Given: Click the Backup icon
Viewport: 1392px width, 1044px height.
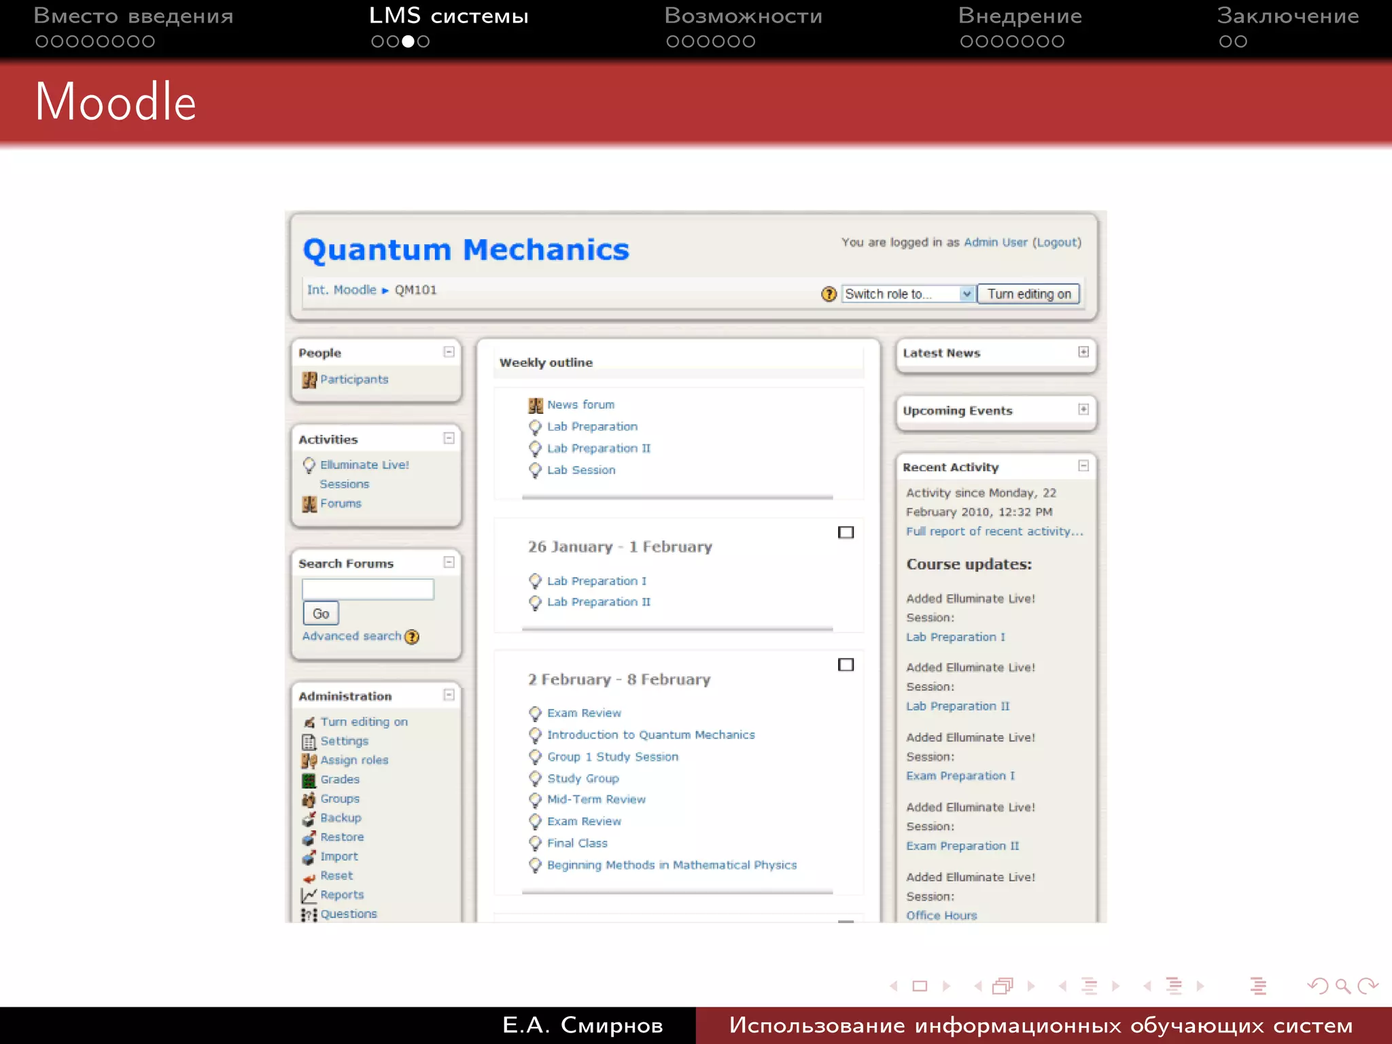Looking at the screenshot, I should [309, 818].
